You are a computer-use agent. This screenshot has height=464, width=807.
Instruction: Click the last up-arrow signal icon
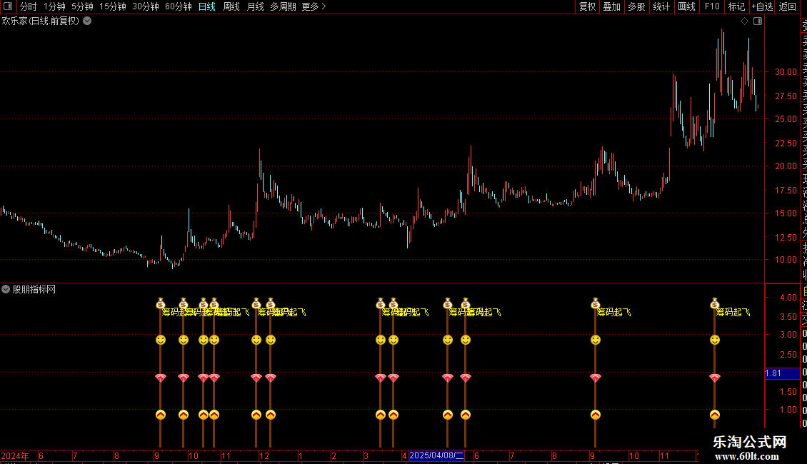[714, 415]
